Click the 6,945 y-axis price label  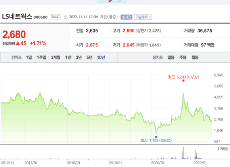218,75
